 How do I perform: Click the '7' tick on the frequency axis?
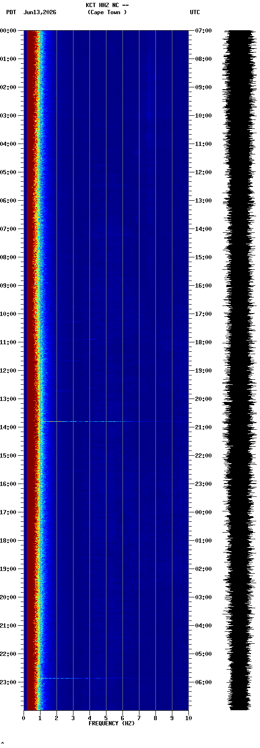pos(139,718)
